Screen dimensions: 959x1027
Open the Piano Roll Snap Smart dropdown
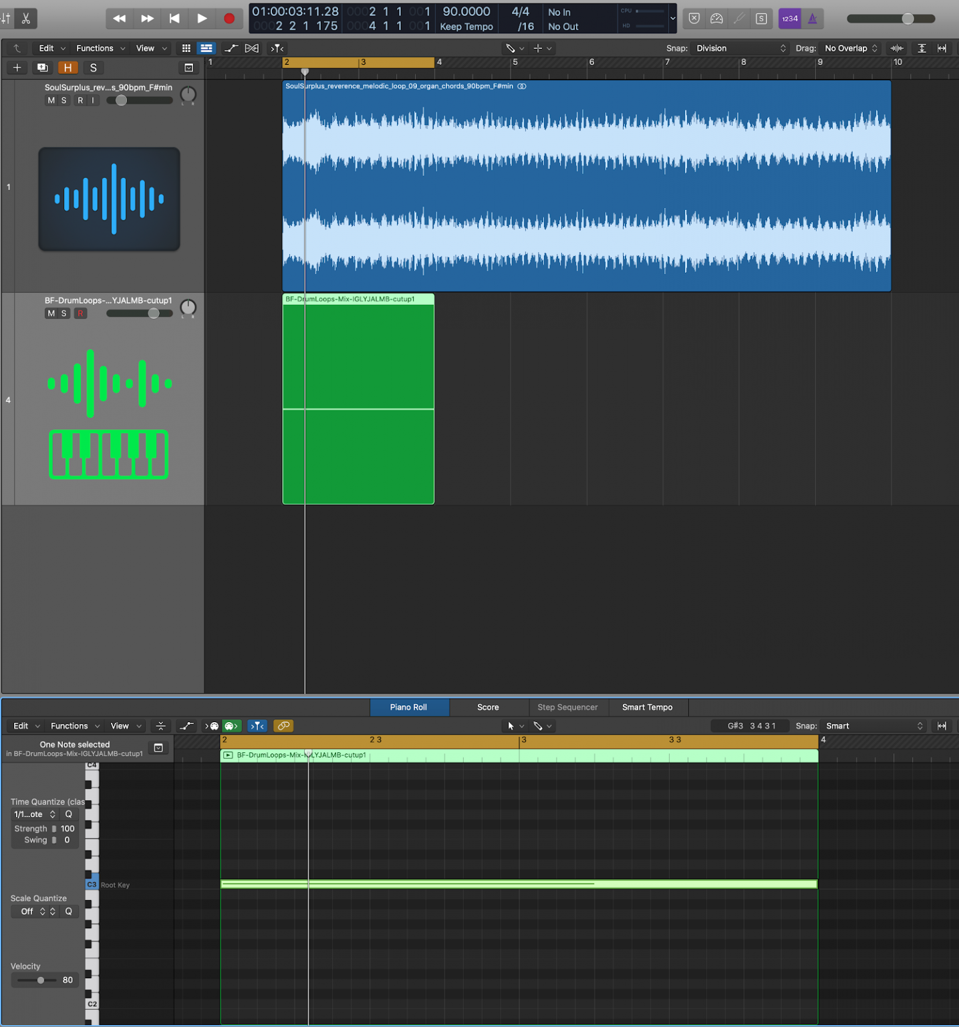click(874, 726)
